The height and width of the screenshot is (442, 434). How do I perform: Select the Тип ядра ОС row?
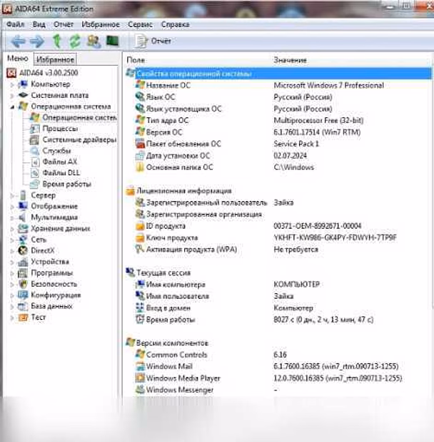pyautogui.click(x=278, y=120)
